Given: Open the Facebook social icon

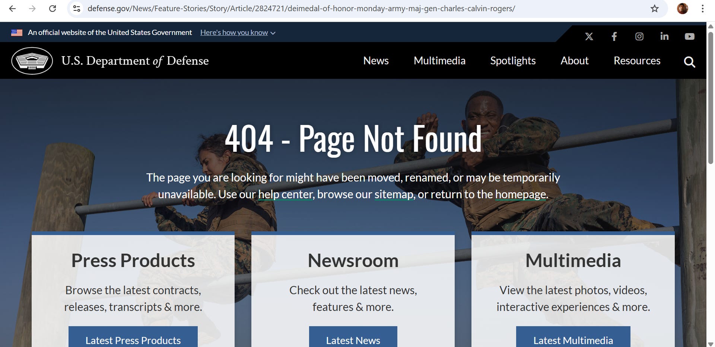Looking at the screenshot, I should pos(614,36).
